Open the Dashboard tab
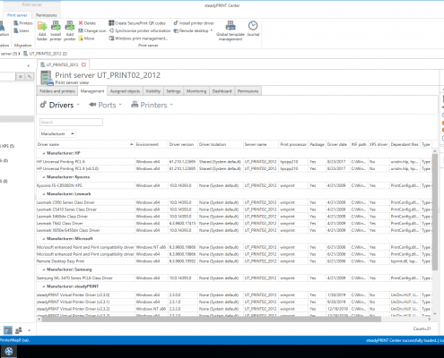 click(222, 91)
